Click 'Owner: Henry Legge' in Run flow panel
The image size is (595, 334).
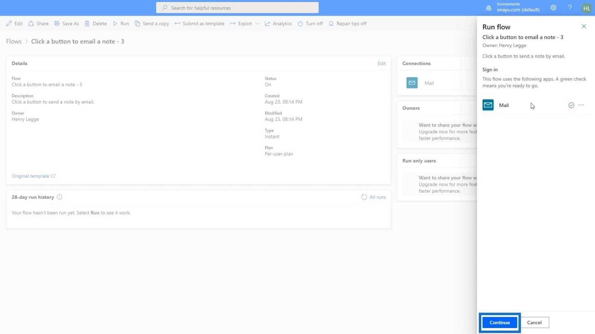[504, 45]
